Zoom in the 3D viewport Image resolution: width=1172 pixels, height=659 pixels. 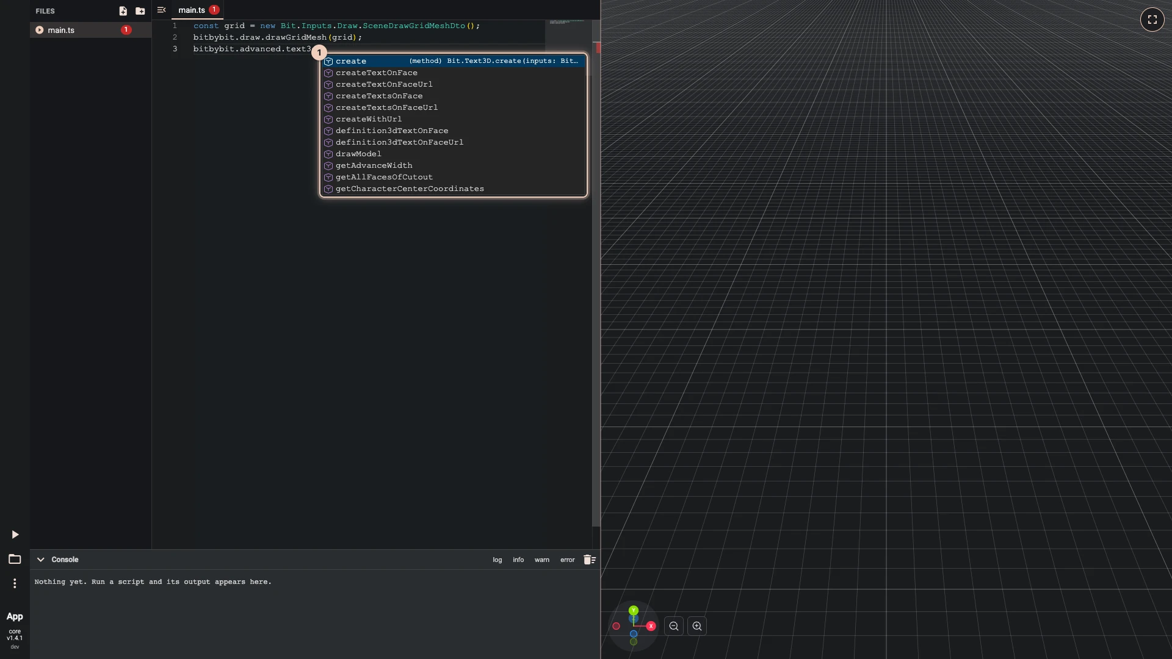point(697,626)
